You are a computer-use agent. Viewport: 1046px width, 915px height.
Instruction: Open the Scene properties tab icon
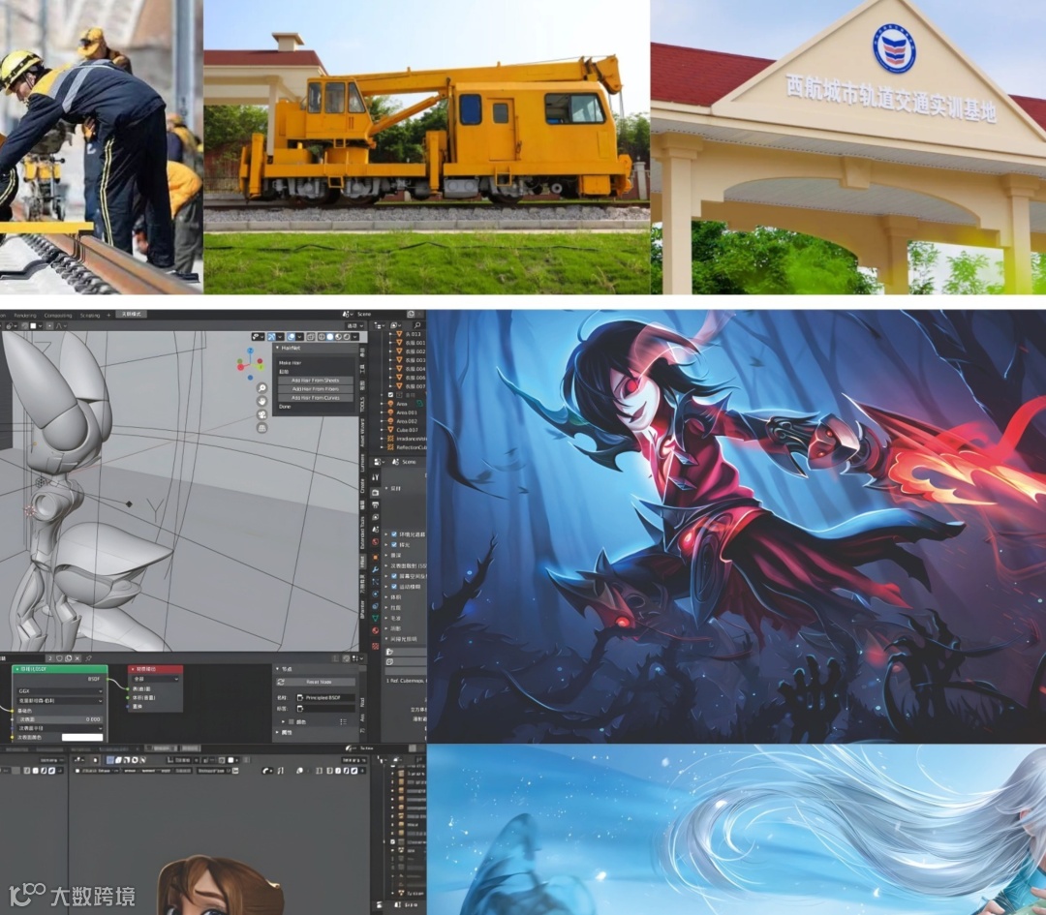point(376,530)
